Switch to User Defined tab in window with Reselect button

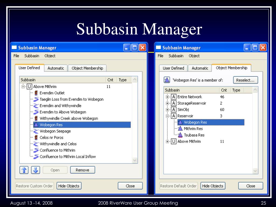[x=173, y=68]
